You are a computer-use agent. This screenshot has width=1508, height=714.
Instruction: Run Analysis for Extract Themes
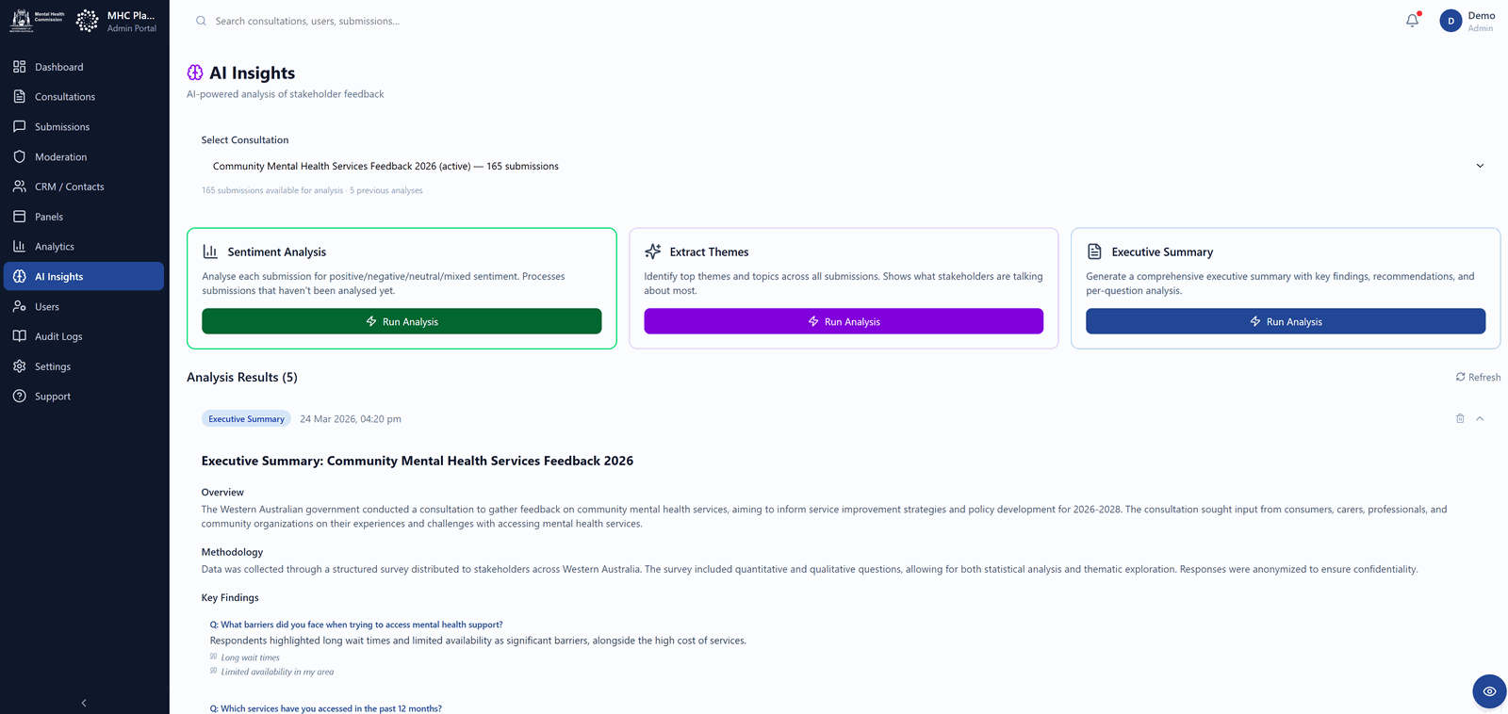(x=844, y=321)
